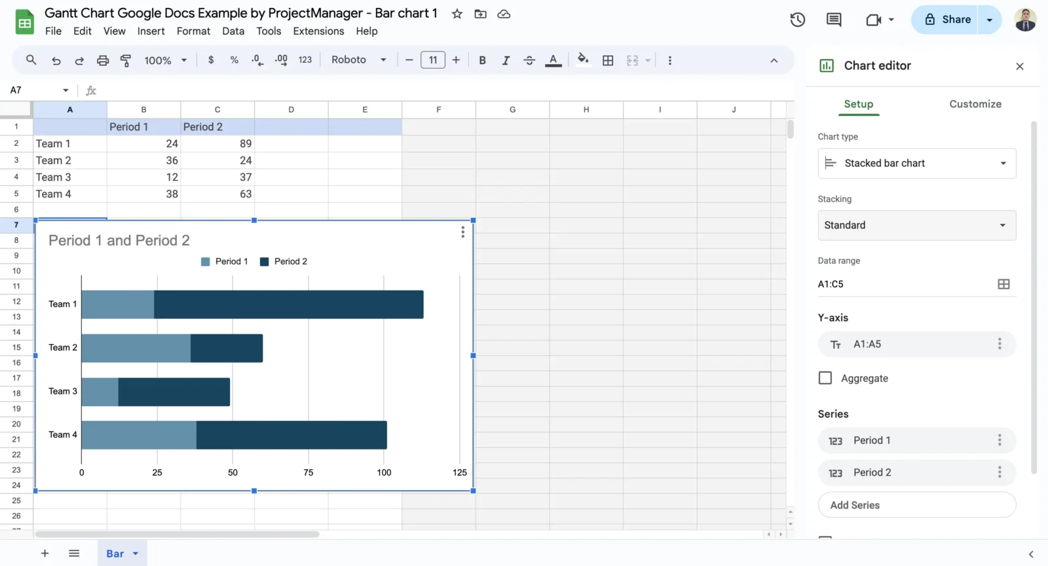Open more toolbar options
1048x566 pixels.
[x=669, y=60]
